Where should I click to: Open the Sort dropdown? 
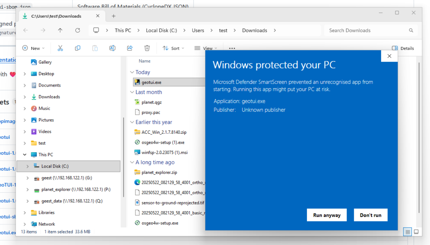pyautogui.click(x=173, y=48)
